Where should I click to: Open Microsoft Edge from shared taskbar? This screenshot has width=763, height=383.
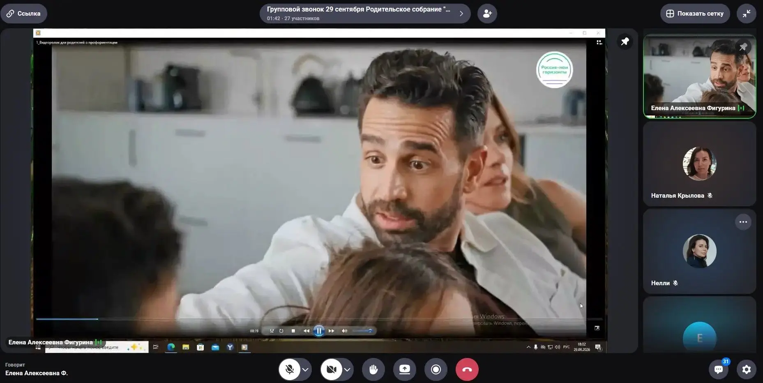[171, 347]
